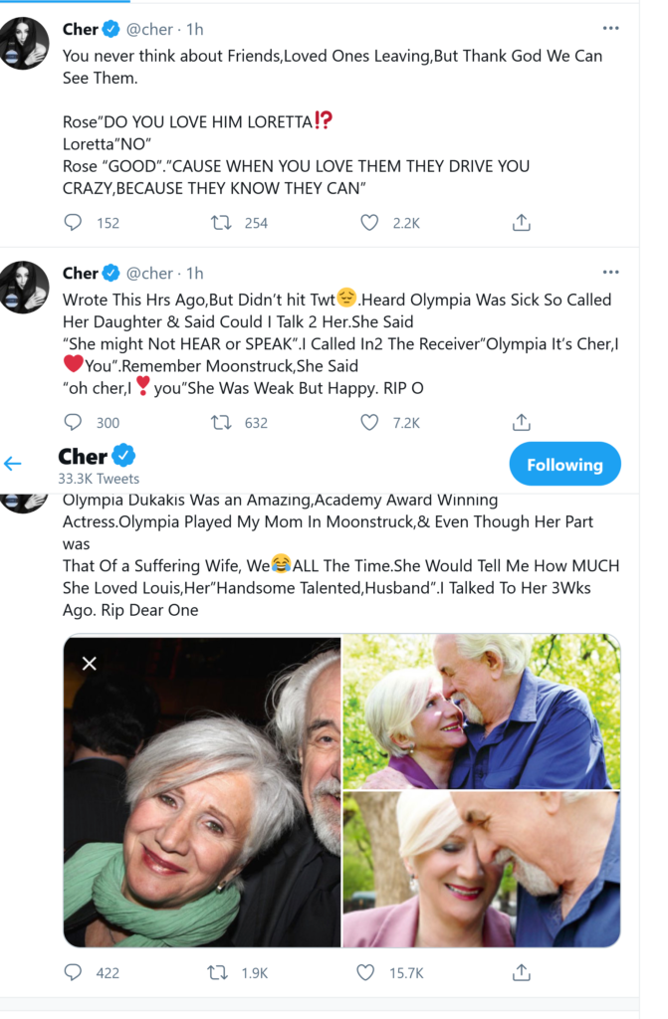Open more options on the second tweet
The width and height of the screenshot is (668, 1019).
click(x=610, y=272)
